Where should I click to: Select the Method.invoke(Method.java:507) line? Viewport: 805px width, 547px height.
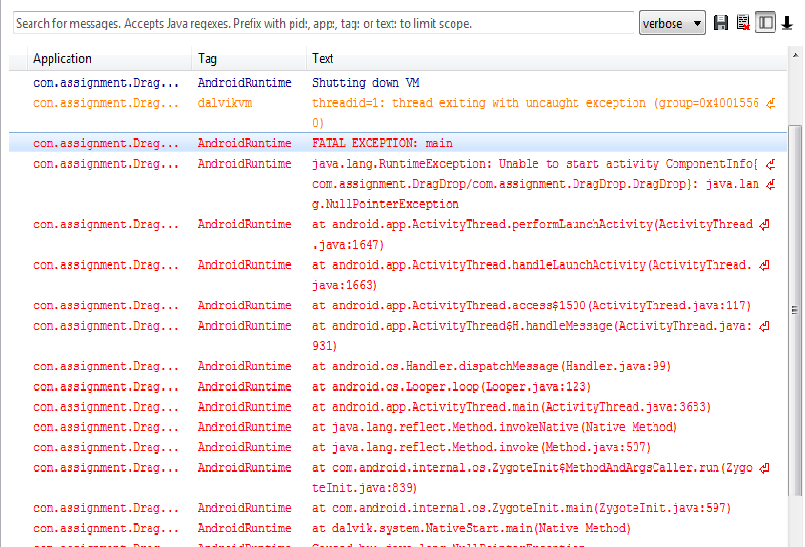click(397, 447)
